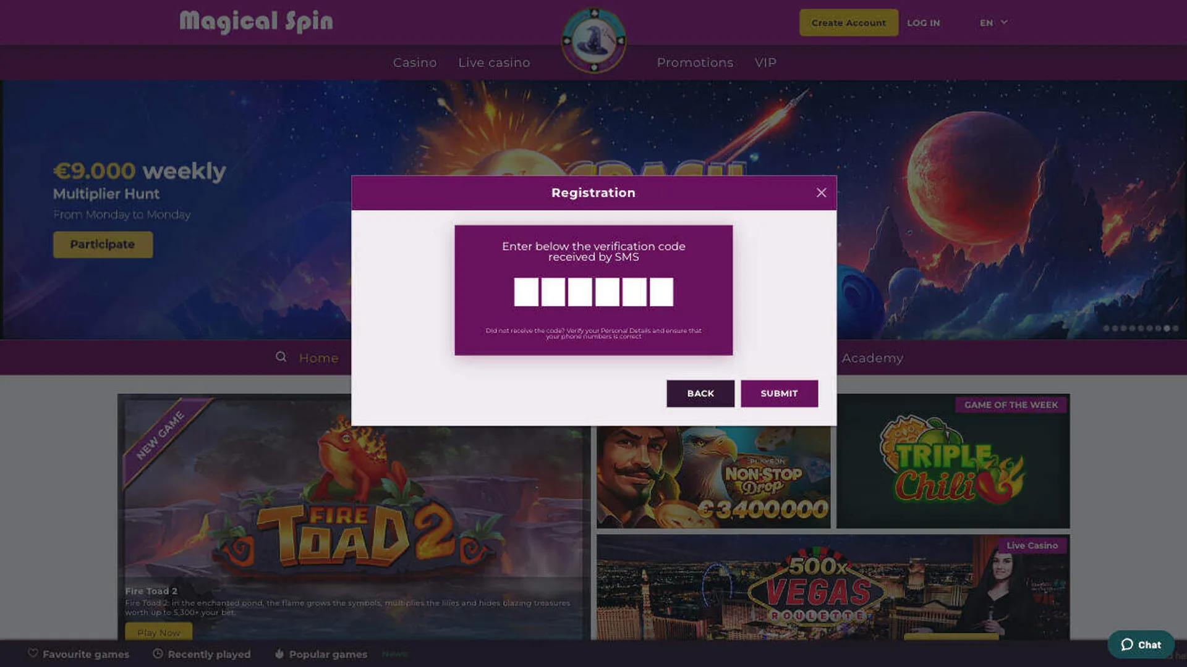
Task: Open the Promotions menu item
Action: 695,62
